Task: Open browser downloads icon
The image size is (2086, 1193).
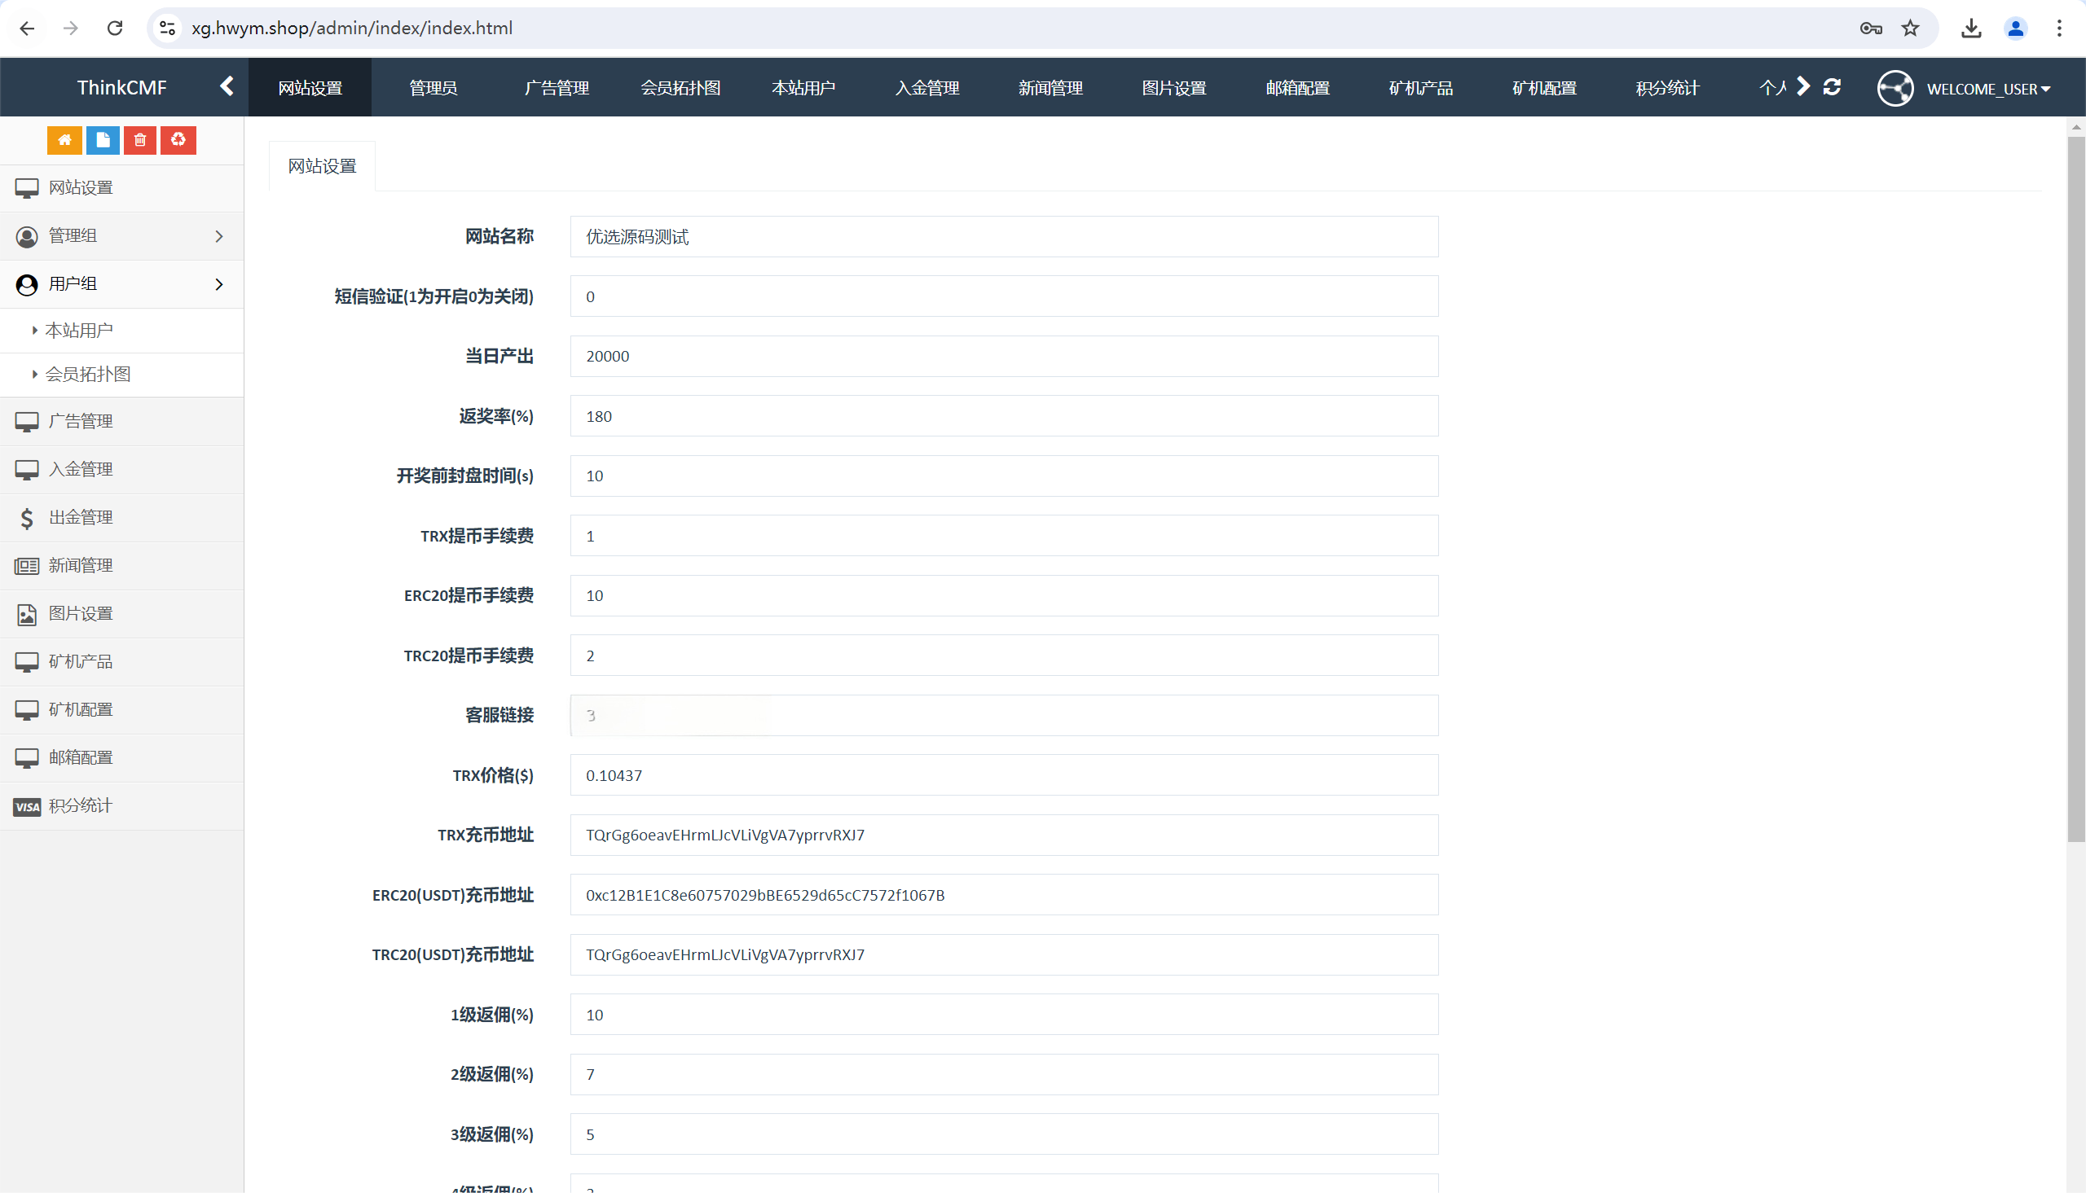Action: coord(1971,28)
